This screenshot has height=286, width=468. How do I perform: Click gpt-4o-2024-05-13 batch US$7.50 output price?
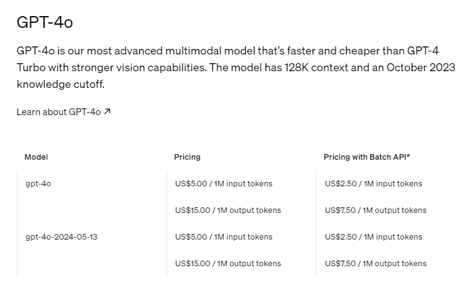[x=375, y=264]
